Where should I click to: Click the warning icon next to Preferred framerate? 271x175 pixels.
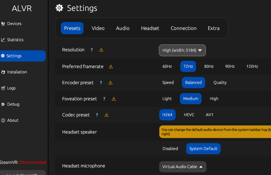(x=111, y=67)
